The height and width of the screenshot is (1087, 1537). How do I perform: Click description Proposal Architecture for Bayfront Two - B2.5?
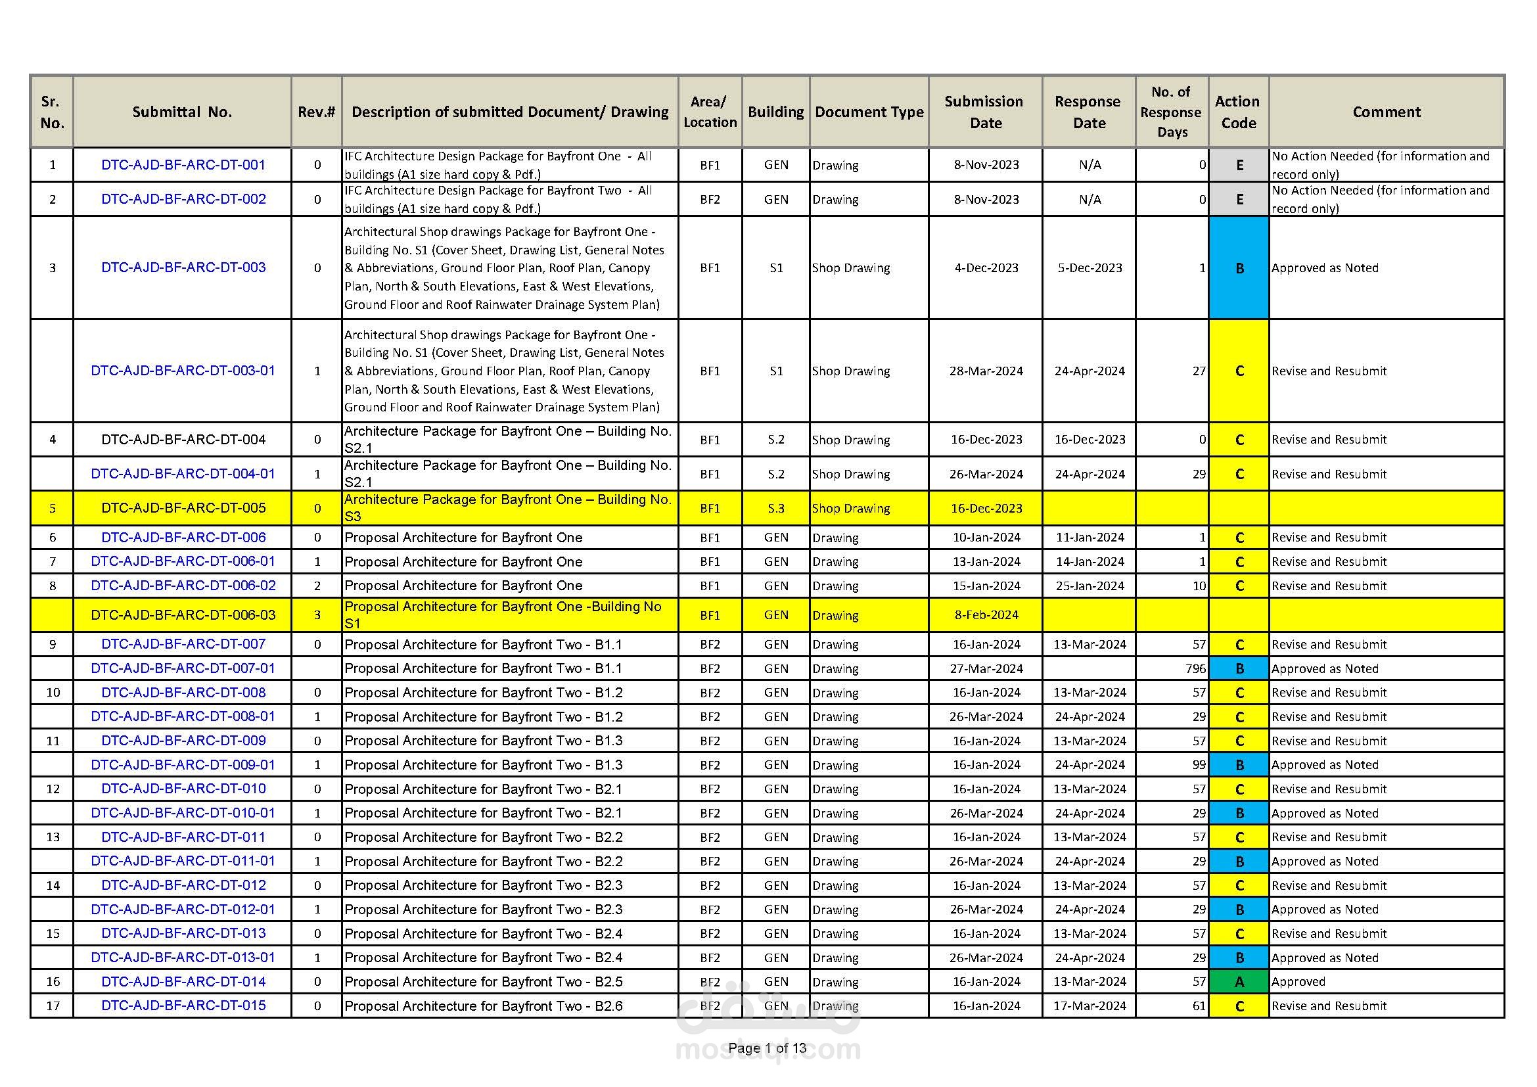click(x=484, y=982)
